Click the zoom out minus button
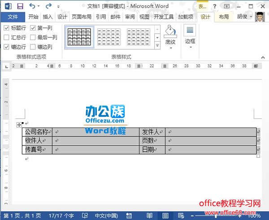Screen dimensions: 269x220 click(192, 216)
